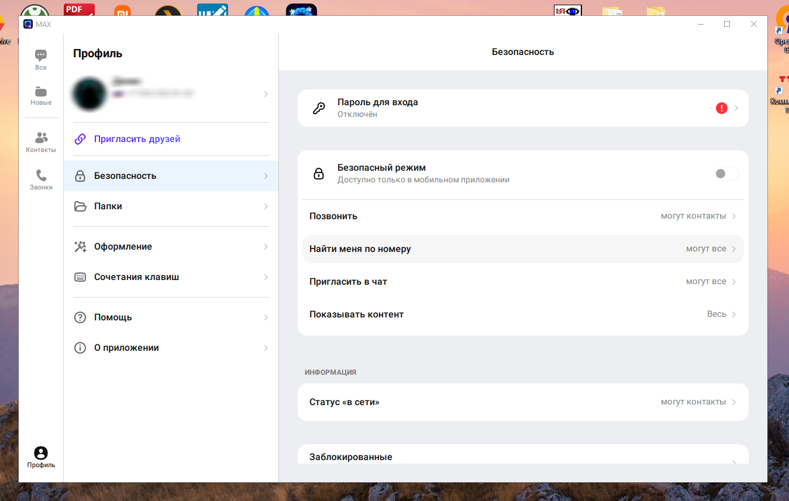
Task: Click the red warning exclamation icon
Action: (x=721, y=108)
